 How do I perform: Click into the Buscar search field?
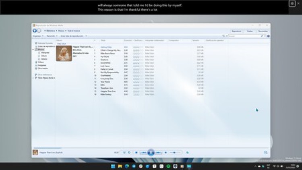[x=244, y=36]
